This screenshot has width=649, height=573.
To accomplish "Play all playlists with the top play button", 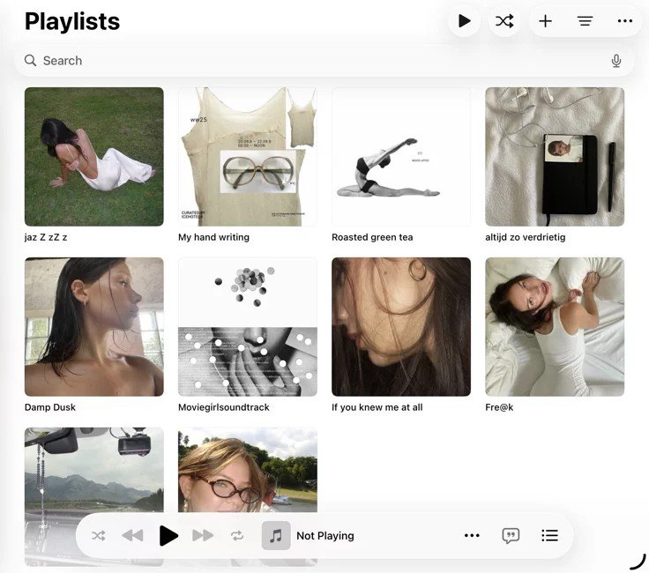I will 465,20.
